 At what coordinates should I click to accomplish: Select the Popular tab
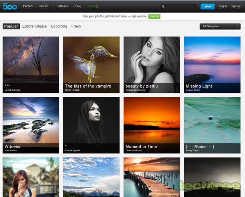11,26
